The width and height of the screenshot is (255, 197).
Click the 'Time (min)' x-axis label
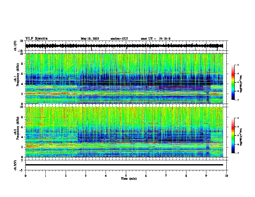pos(129,179)
